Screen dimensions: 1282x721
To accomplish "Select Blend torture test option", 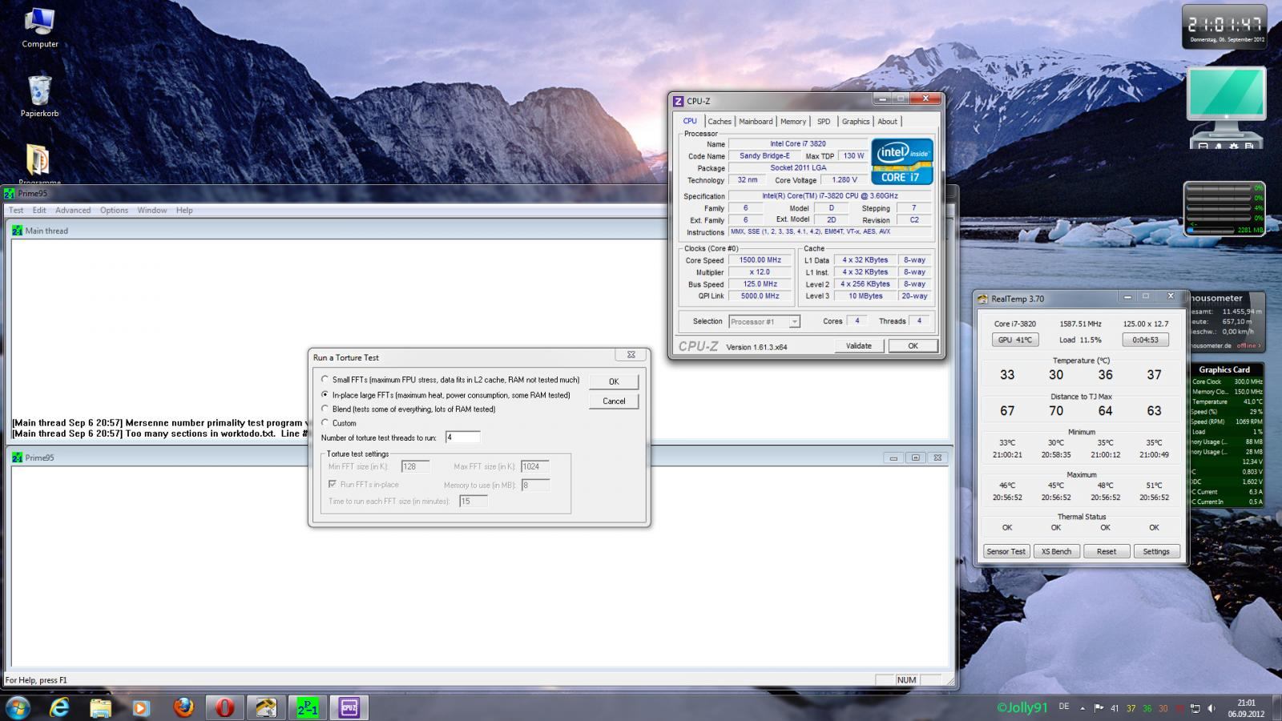I will 325,409.
